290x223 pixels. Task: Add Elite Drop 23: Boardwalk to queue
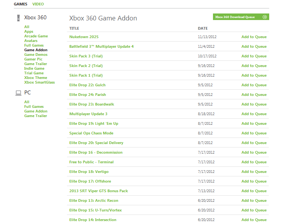point(254,104)
